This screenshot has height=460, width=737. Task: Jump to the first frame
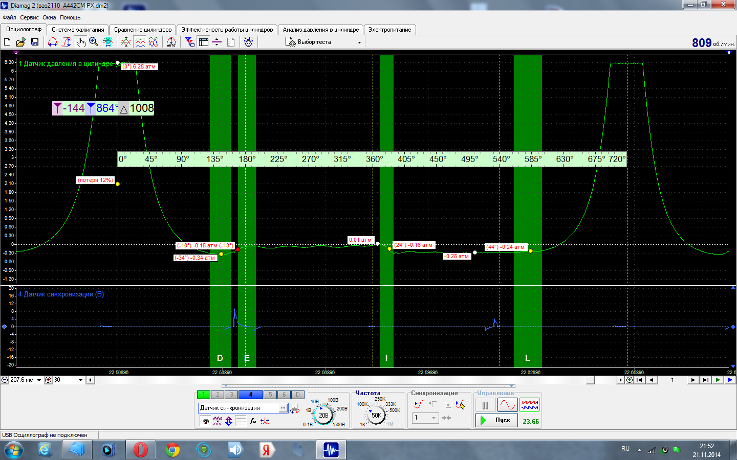pyautogui.click(x=639, y=380)
